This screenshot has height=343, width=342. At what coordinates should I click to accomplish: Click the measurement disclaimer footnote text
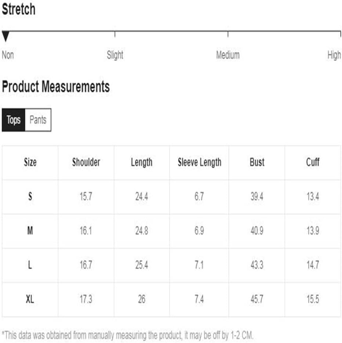[x=128, y=335]
